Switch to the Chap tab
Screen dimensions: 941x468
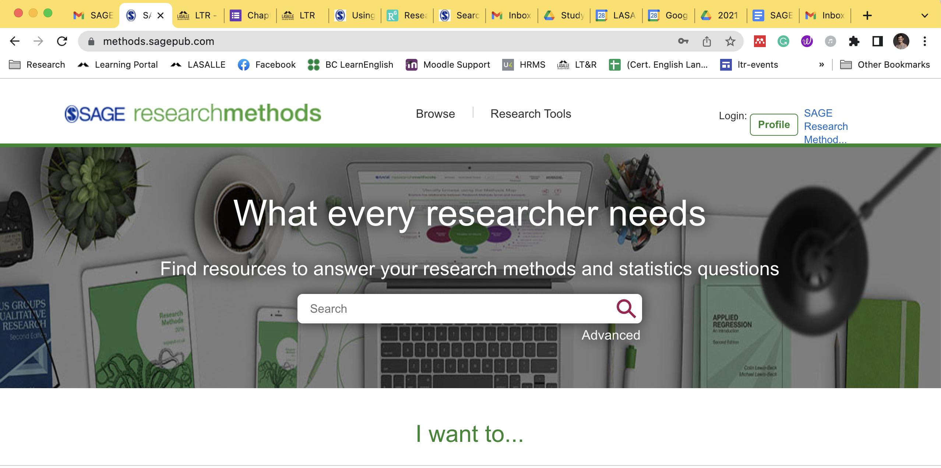[x=250, y=15]
